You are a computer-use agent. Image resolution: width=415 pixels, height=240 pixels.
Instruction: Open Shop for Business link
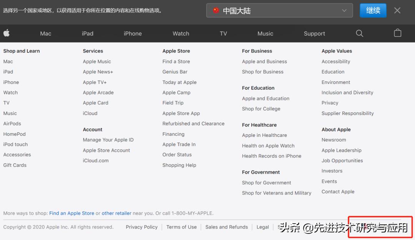click(x=262, y=72)
